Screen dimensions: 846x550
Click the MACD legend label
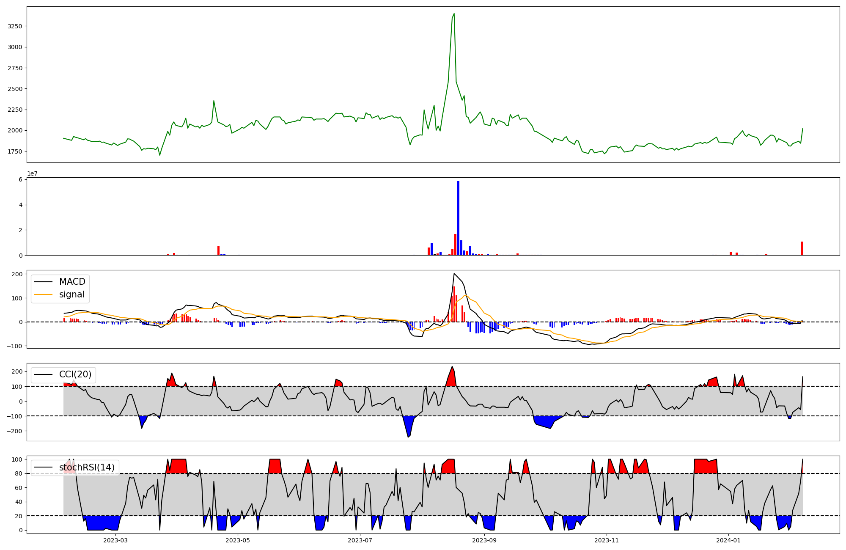[x=72, y=282]
